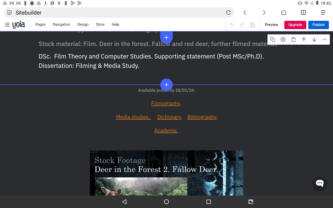Go back in browser history
333x208 pixels.
point(245,12)
